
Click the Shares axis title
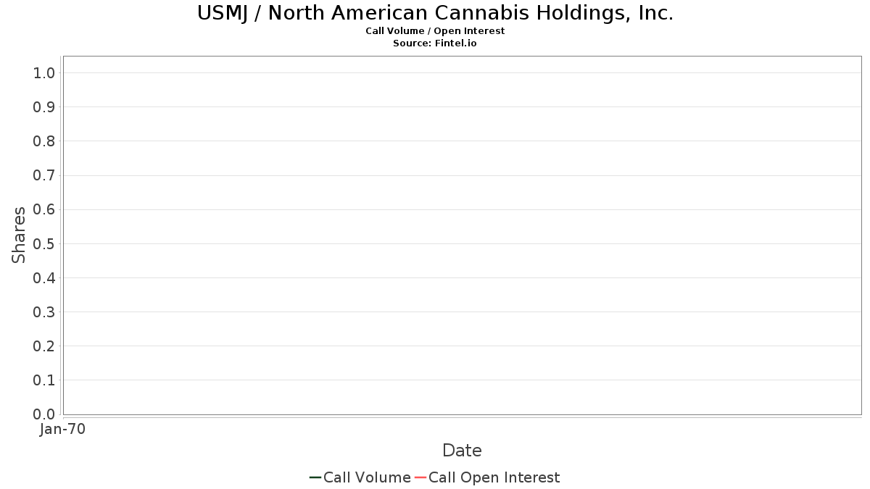[x=19, y=235]
